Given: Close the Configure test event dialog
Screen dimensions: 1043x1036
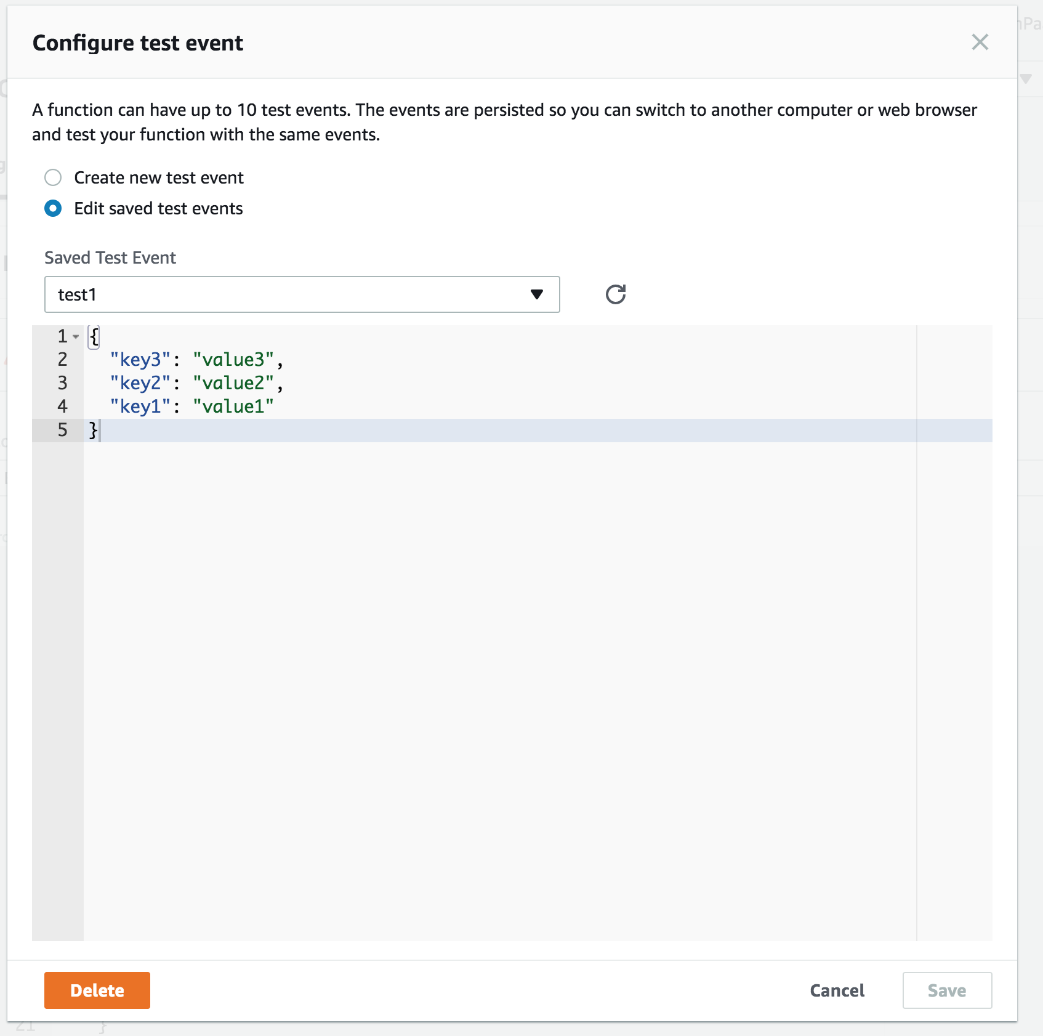Looking at the screenshot, I should (x=980, y=42).
